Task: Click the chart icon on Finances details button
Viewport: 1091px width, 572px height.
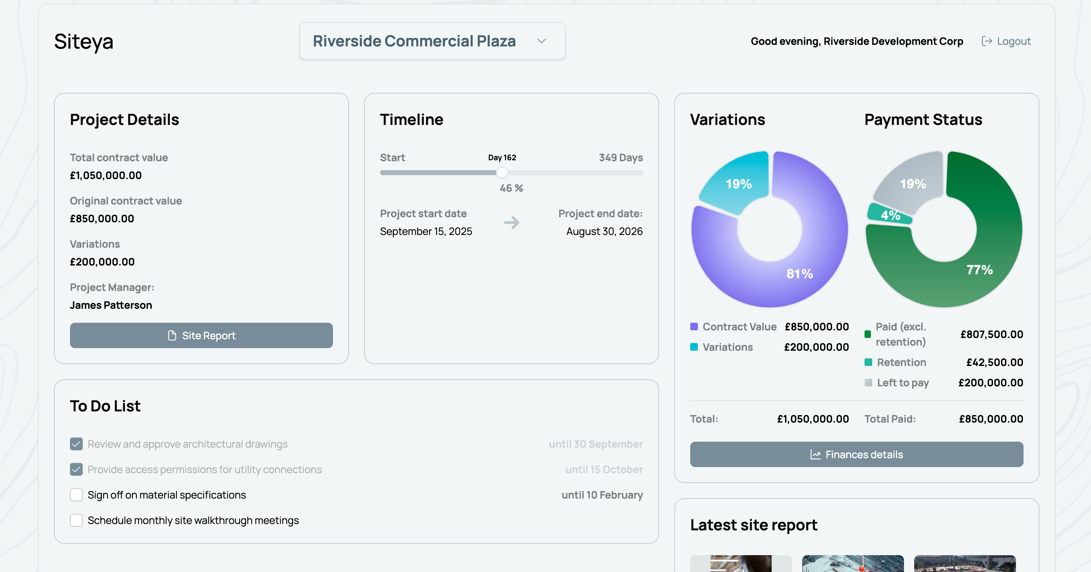Action: point(815,454)
